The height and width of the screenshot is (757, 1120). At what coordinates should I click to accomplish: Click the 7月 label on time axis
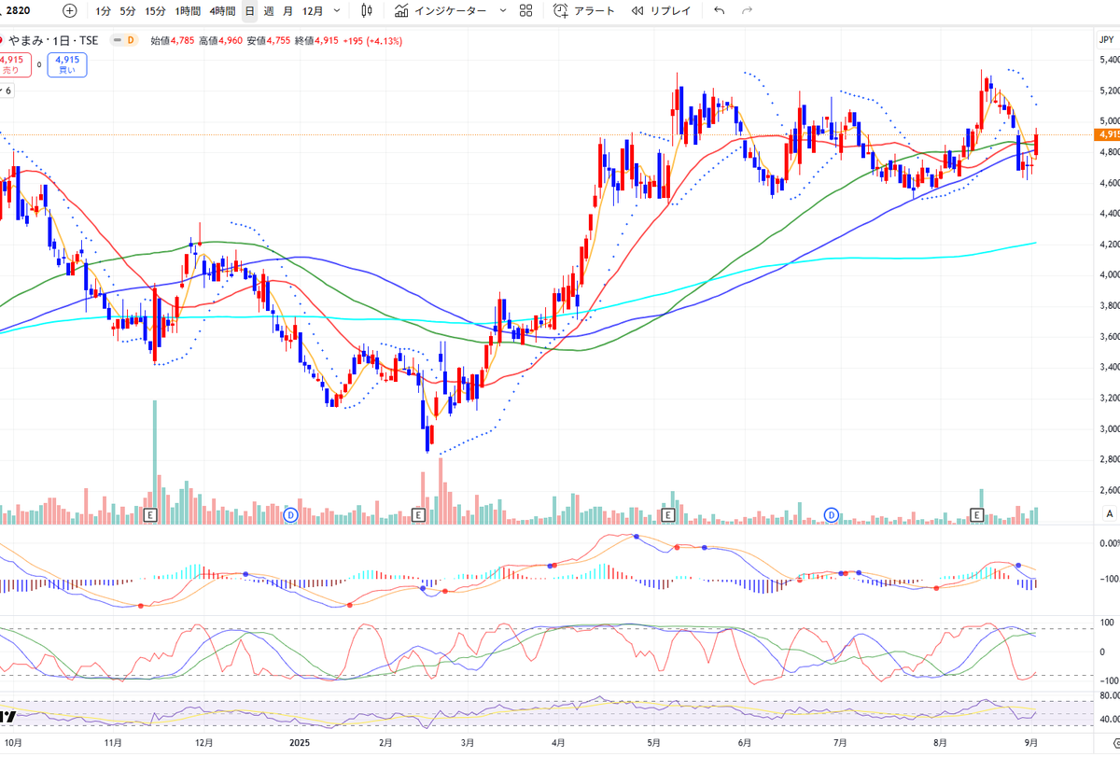pos(839,743)
